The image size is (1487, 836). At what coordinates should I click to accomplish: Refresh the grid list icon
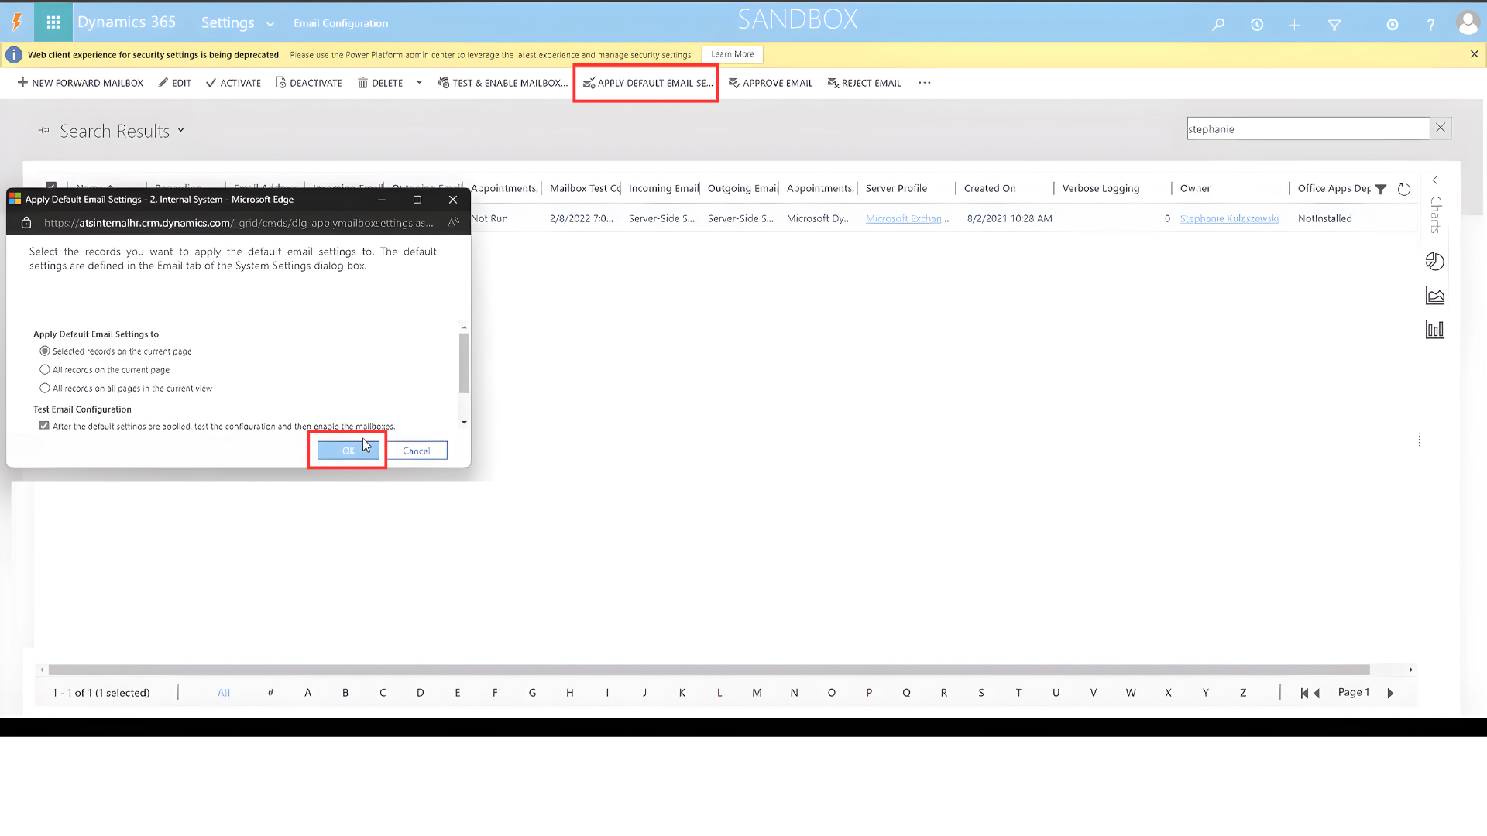tap(1403, 189)
